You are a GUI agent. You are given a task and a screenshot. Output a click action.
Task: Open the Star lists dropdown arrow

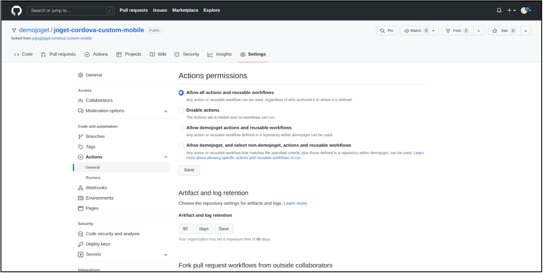pos(526,31)
